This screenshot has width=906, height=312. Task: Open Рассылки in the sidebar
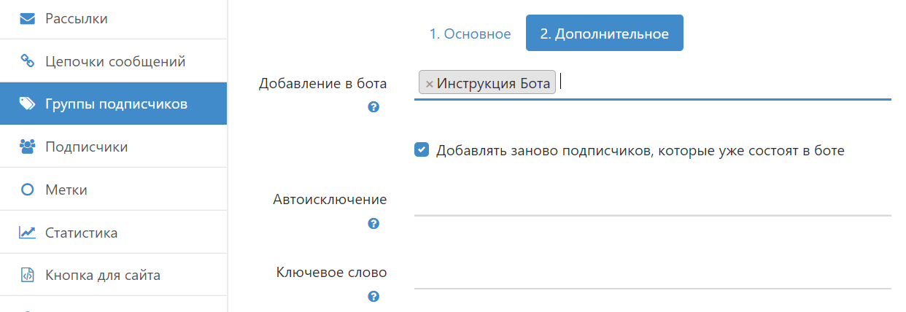(76, 18)
